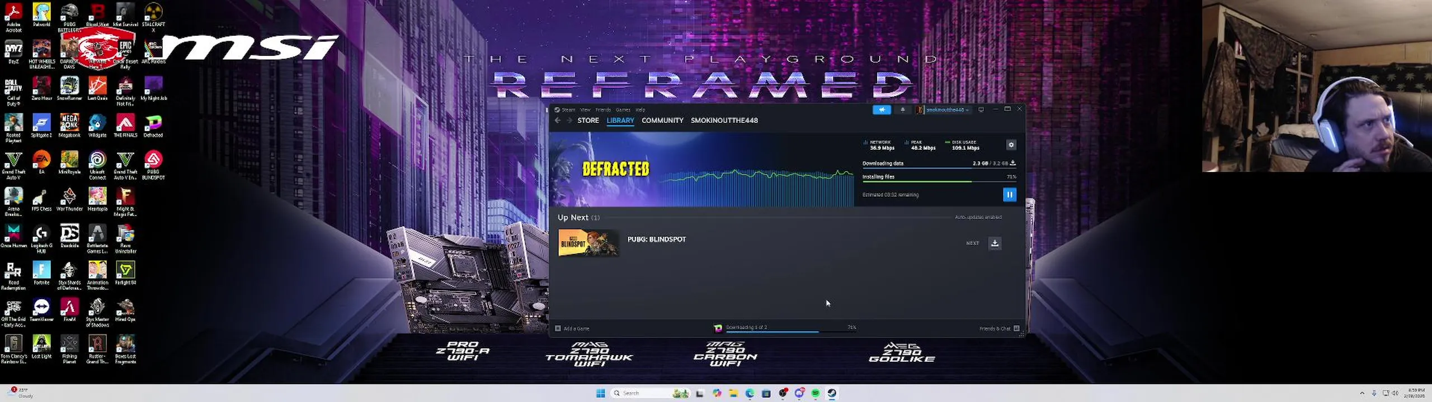Select the EA app desktop icon

coord(41,162)
